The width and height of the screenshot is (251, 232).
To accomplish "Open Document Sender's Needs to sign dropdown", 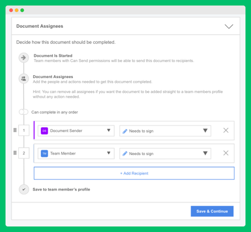I will click(165, 131).
